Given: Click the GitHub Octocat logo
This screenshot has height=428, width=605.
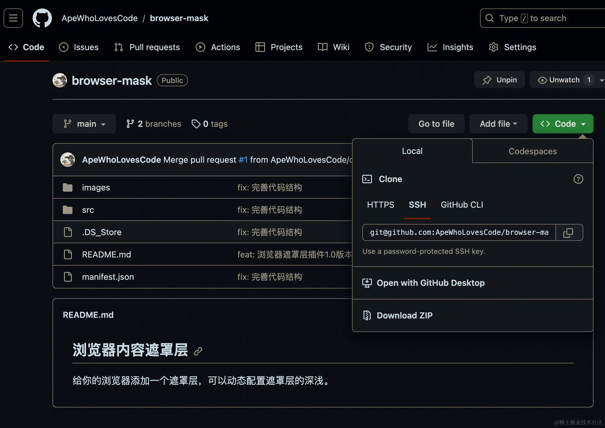Looking at the screenshot, I should [42, 18].
